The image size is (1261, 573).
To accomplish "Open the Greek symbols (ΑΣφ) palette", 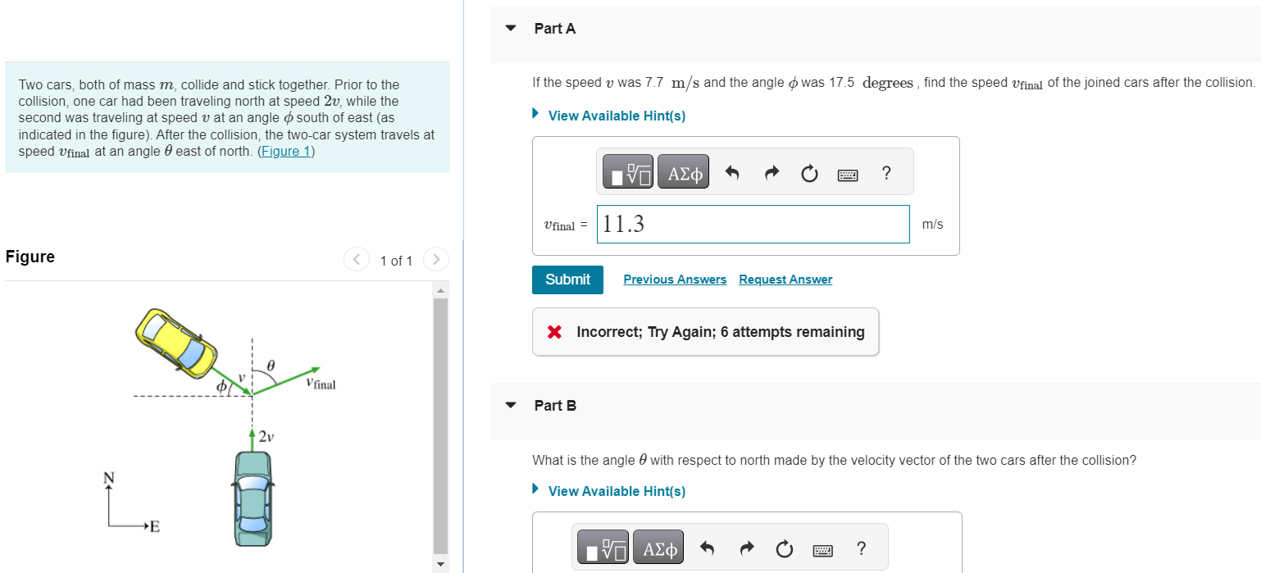I will coord(683,171).
